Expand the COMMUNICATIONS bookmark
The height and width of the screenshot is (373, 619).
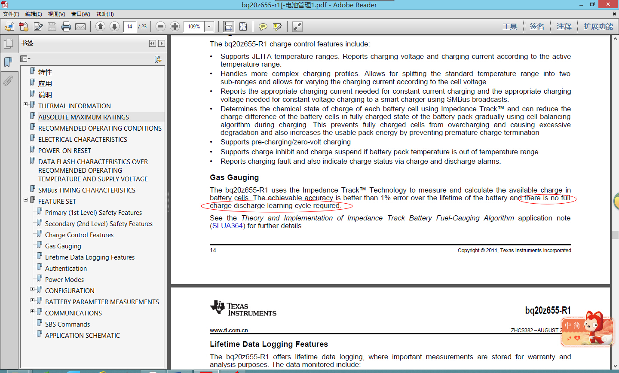pos(32,312)
